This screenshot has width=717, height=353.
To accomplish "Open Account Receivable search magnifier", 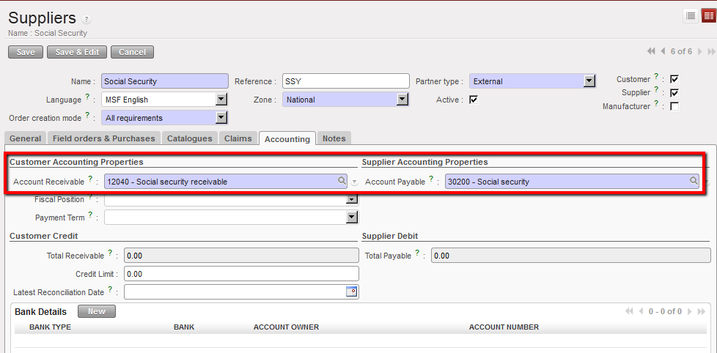I will (x=342, y=180).
